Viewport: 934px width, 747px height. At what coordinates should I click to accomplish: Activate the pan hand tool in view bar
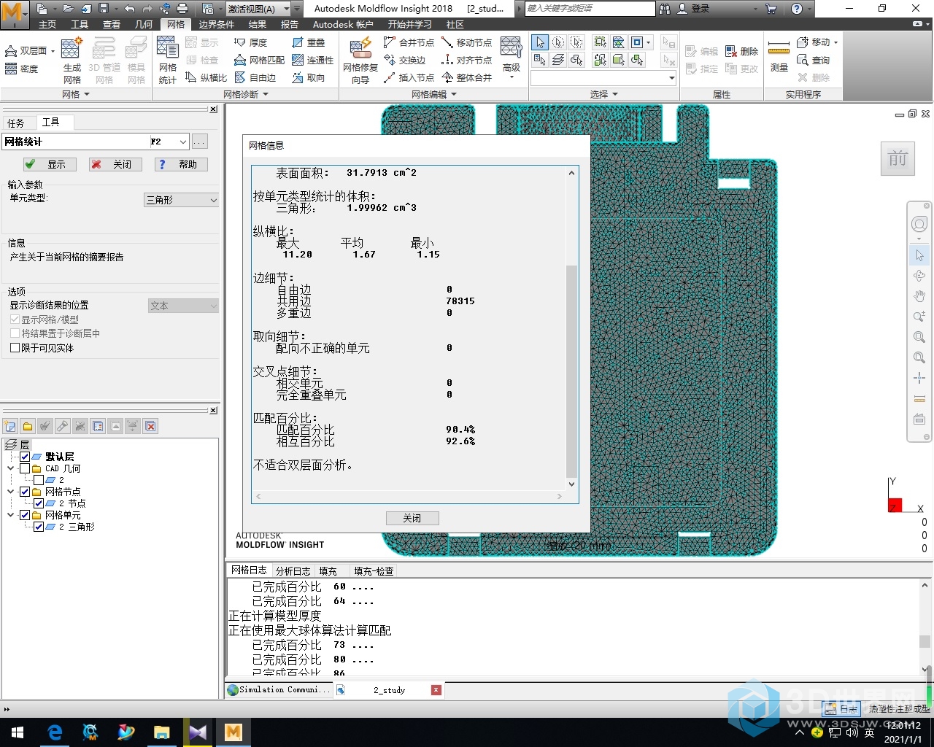click(919, 296)
